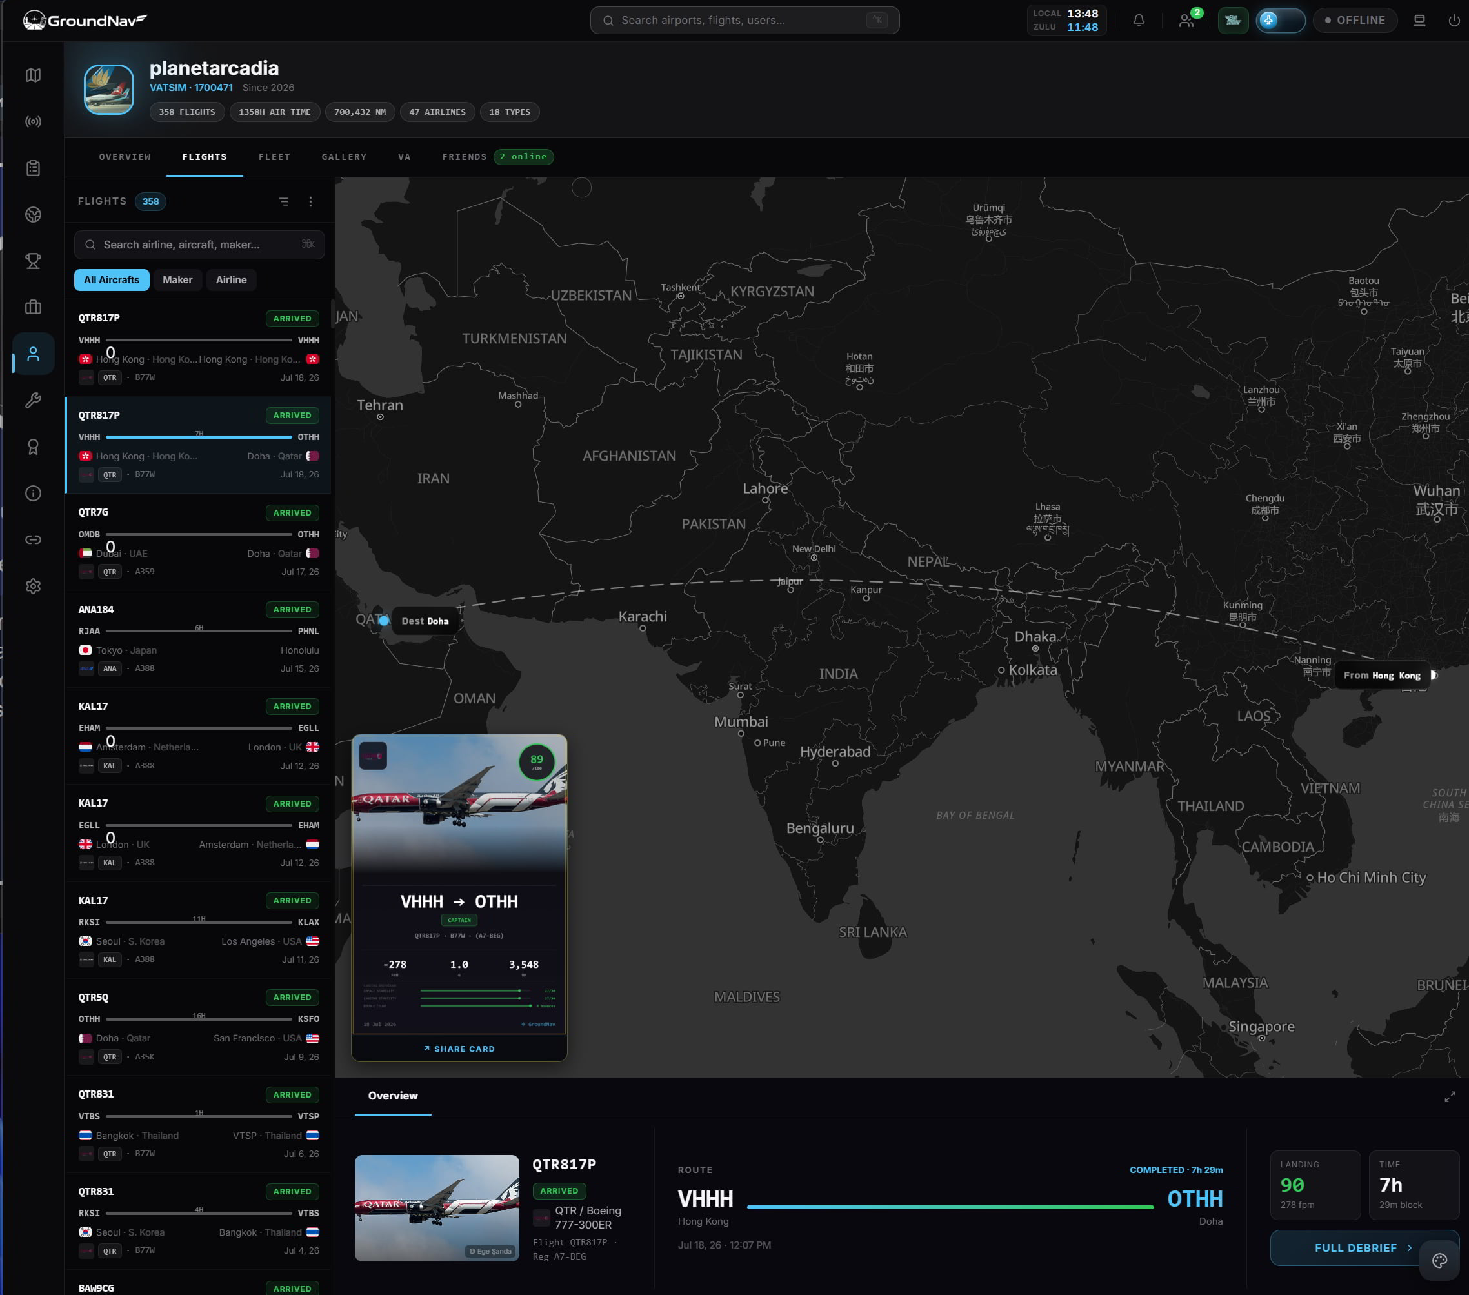Click the TIME 7h tile
The image size is (1469, 1295).
pos(1414,1185)
